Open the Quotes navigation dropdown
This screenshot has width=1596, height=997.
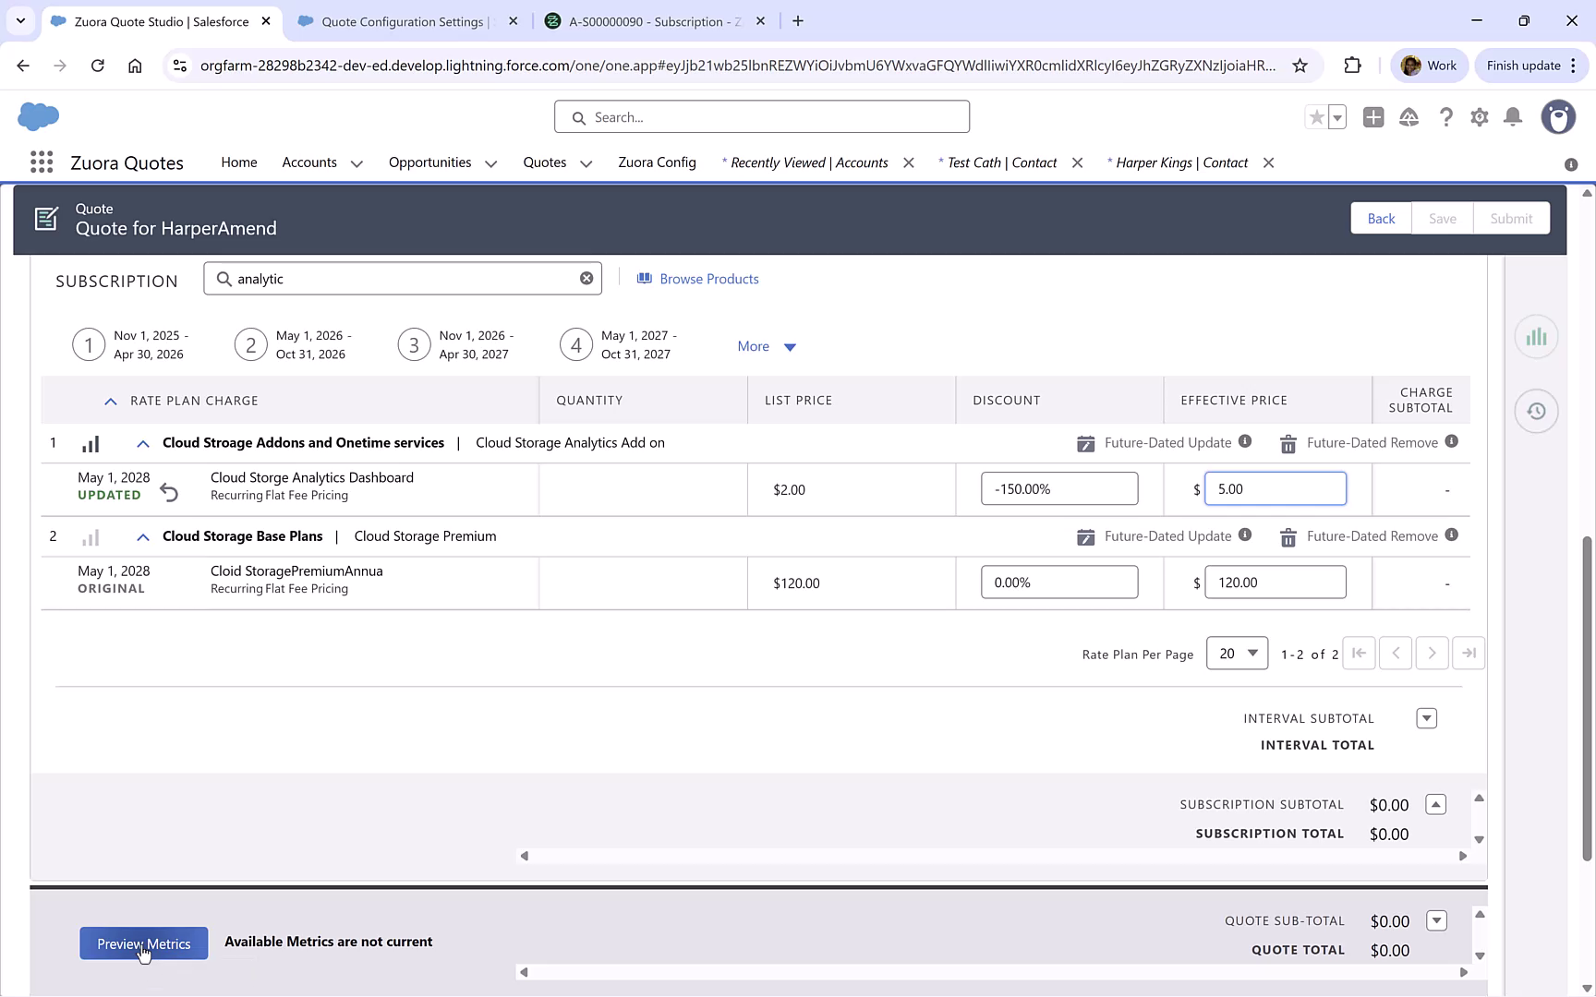(586, 163)
